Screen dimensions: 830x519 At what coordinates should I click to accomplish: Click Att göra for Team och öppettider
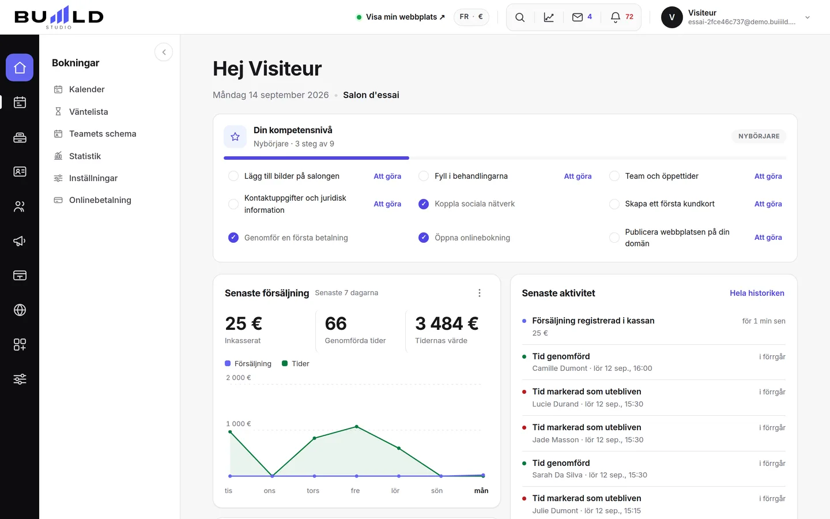(768, 176)
